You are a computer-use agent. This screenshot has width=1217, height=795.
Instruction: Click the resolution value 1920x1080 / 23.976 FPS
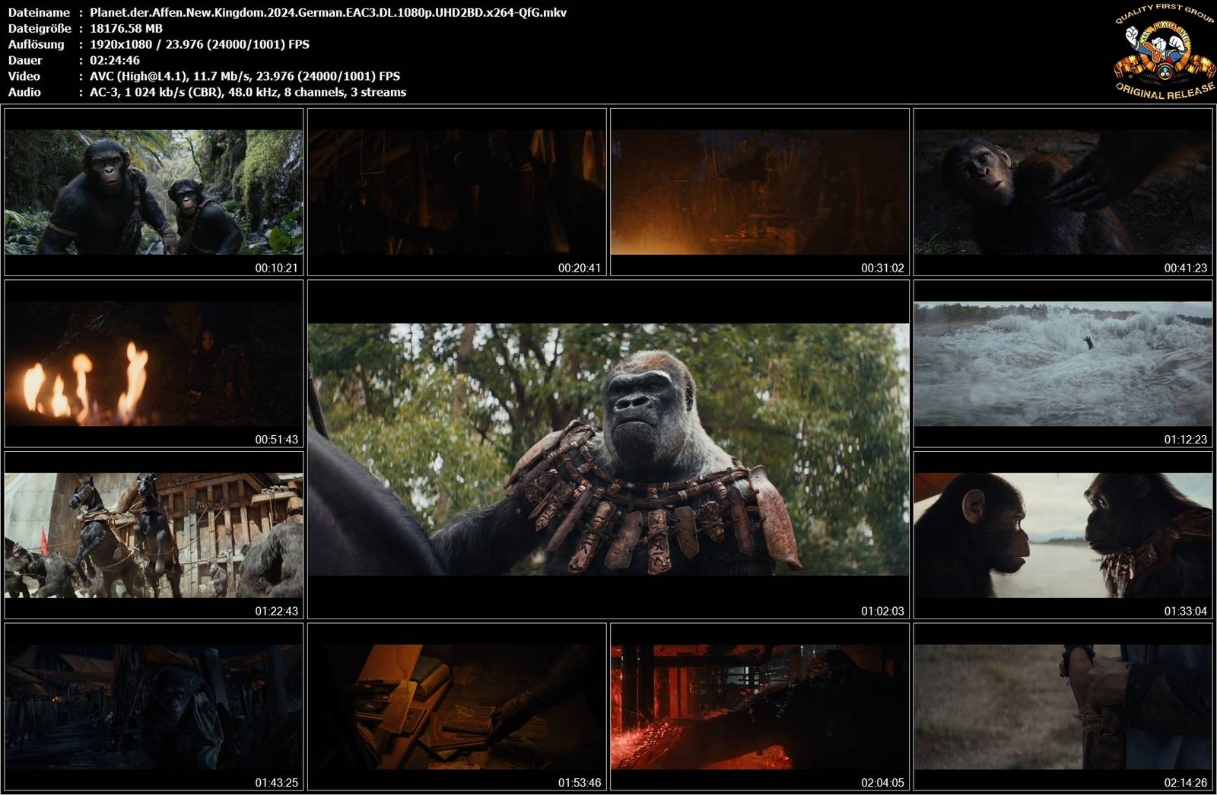199,44
